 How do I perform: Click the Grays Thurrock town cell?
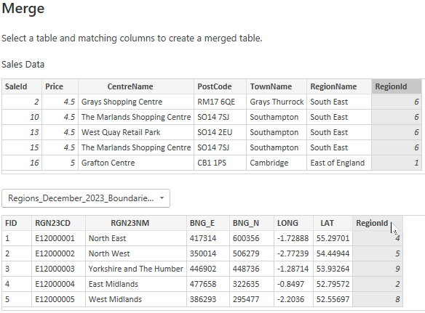tap(277, 102)
